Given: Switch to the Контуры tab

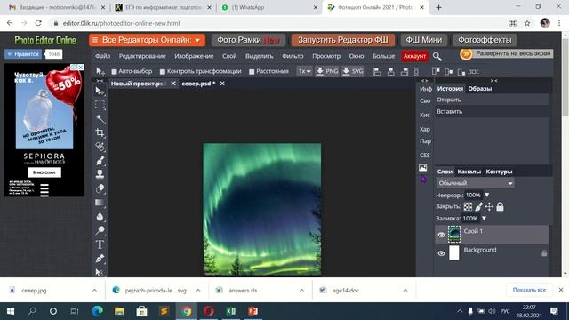Looking at the screenshot, I should 499,172.
